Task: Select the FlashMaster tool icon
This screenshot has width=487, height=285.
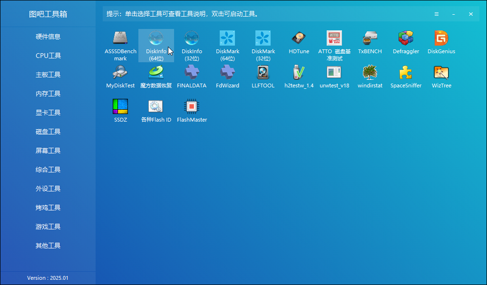Action: pyautogui.click(x=192, y=106)
